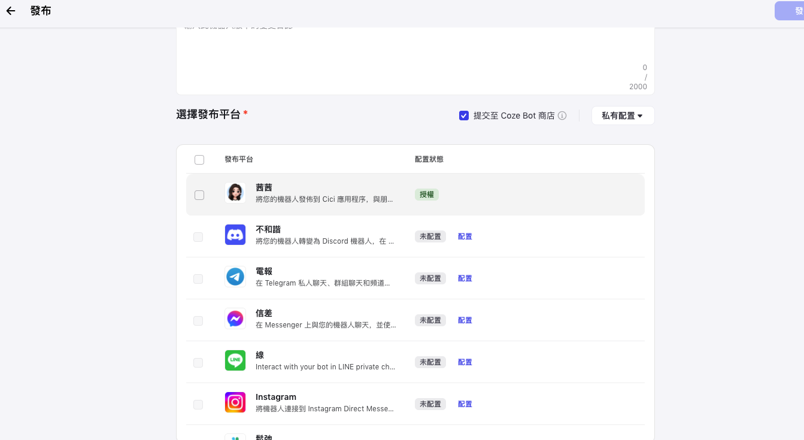Open info tooltip beside Coze Bot 商店

(562, 116)
